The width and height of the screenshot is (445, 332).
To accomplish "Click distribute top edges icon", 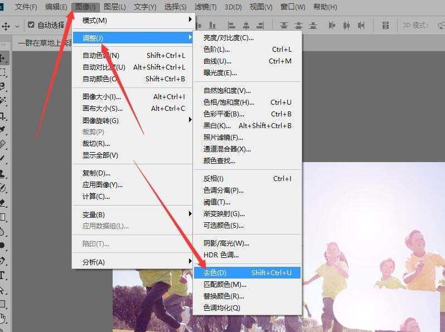I will 283,26.
